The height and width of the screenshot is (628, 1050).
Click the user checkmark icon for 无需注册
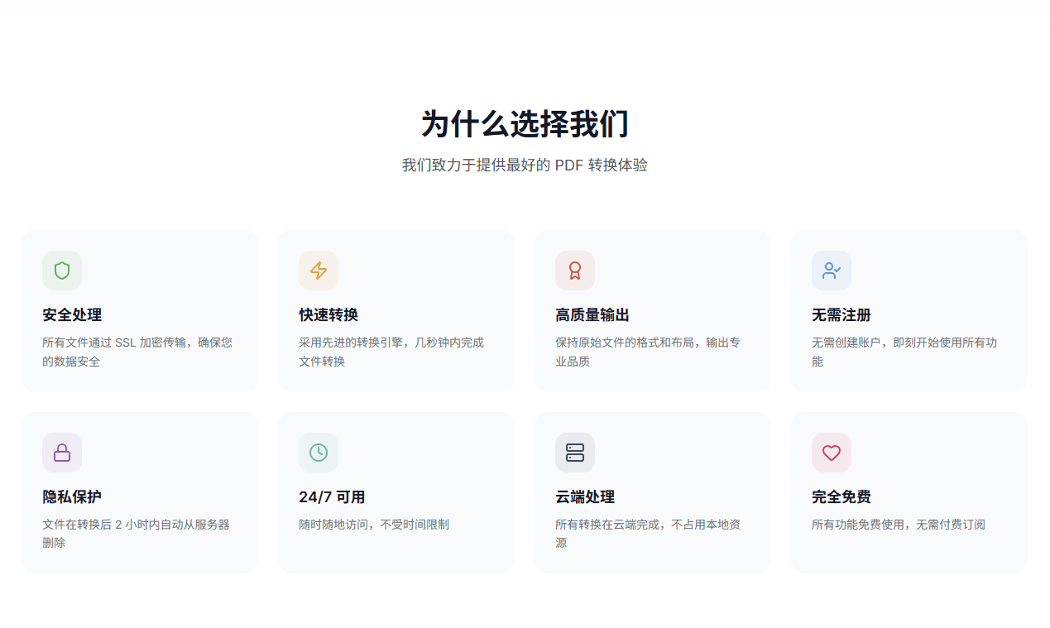tap(831, 271)
